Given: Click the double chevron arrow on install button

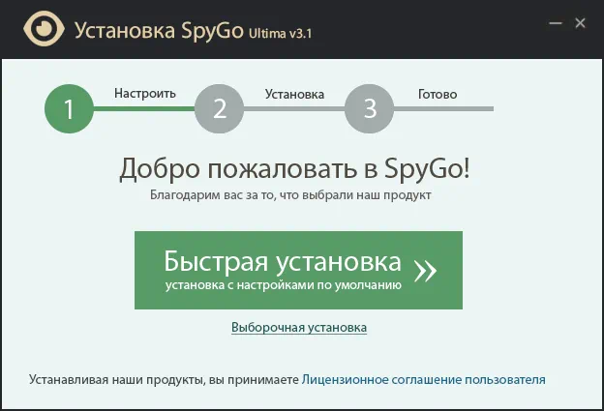Looking at the screenshot, I should tap(426, 271).
